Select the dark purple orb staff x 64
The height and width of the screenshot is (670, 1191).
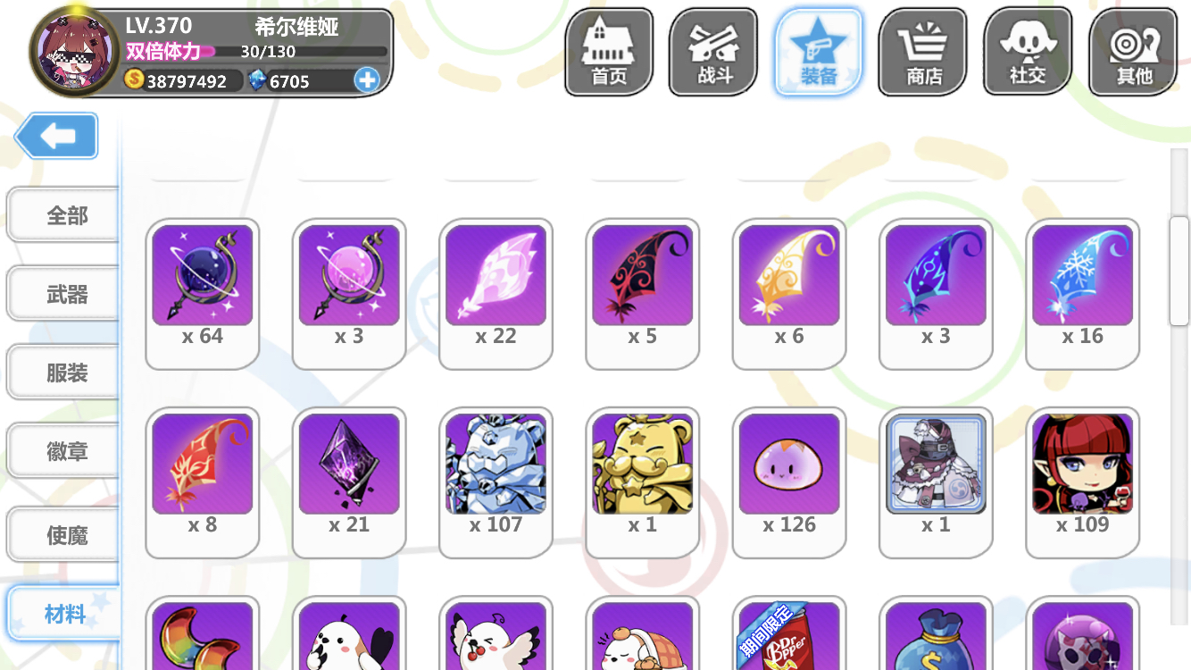click(x=203, y=293)
